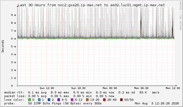
Task: Click the green loss color swatch for 0
Action: point(29,100)
